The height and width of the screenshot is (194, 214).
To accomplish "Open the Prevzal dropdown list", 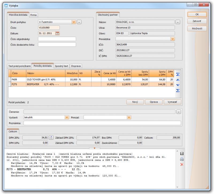I will 129,117.
